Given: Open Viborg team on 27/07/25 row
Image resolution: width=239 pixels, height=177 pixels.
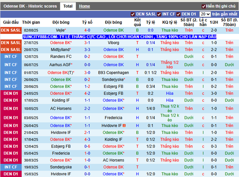Looking at the screenshot, I should click(114, 43).
